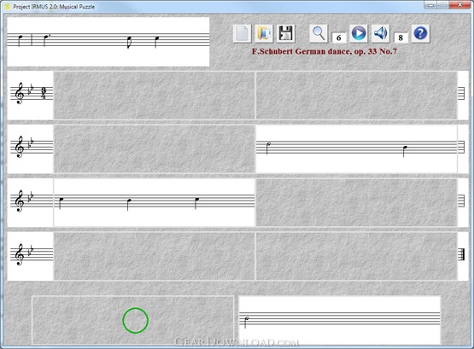
Task: Click the empty gray tray slot with green circle
Action: tap(132, 320)
